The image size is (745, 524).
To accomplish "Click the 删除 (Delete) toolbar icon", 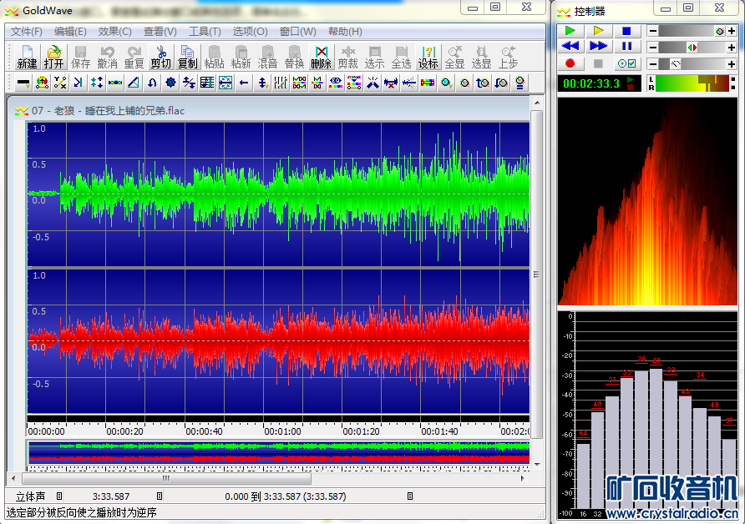I will pyautogui.click(x=321, y=57).
